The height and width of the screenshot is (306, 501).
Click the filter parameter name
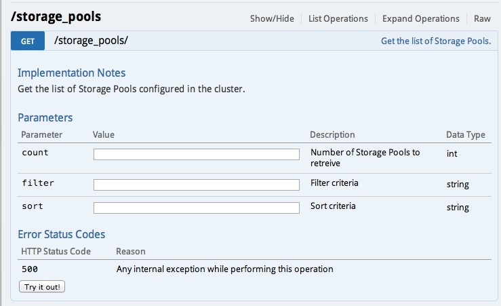tap(38, 183)
